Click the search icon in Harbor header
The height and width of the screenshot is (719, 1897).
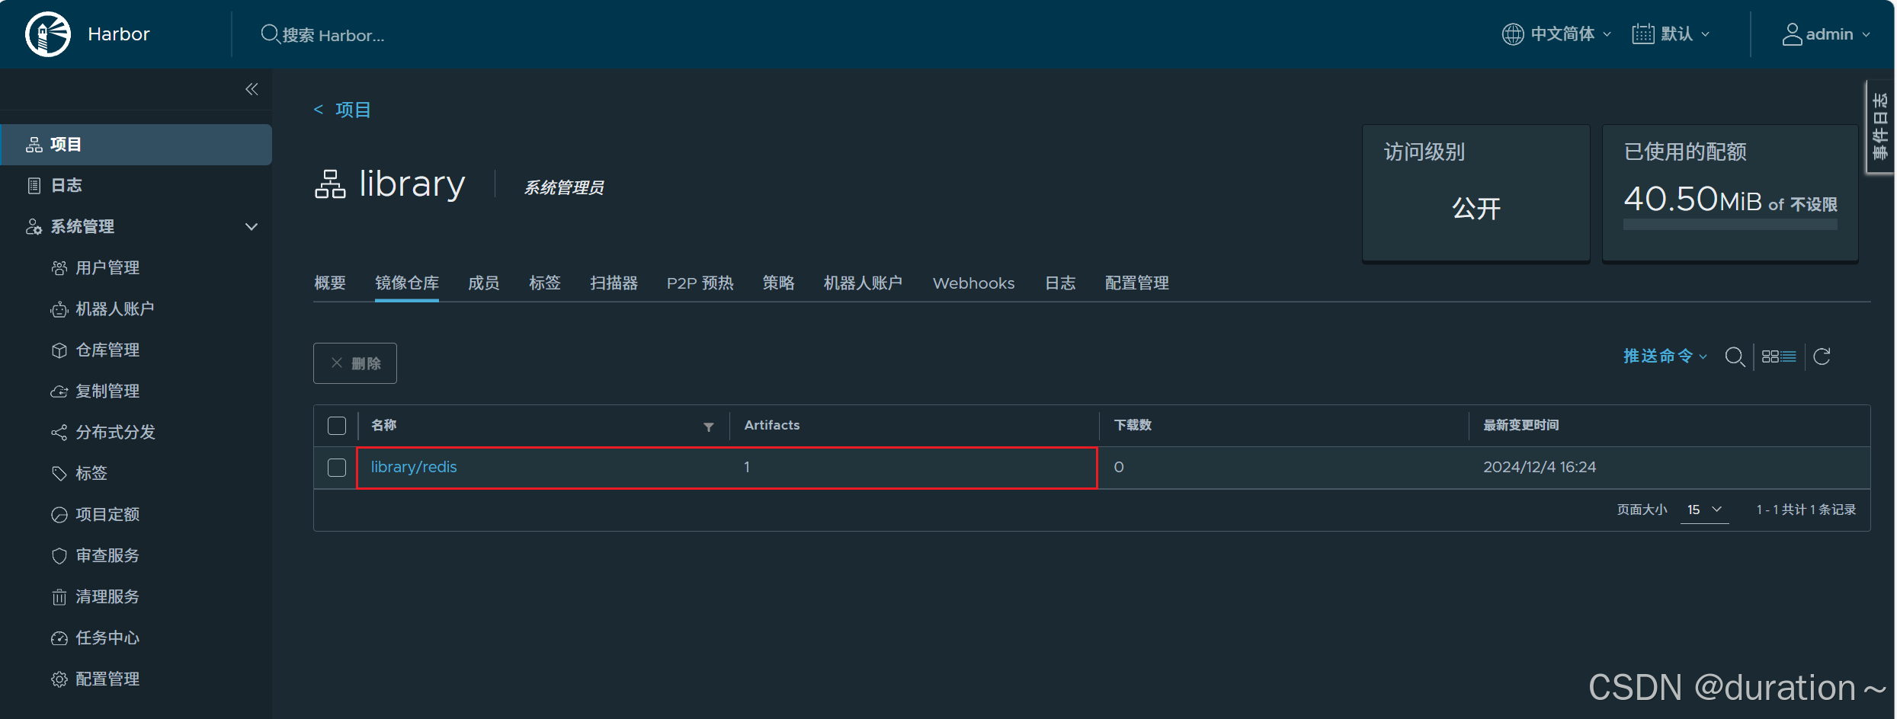click(270, 34)
